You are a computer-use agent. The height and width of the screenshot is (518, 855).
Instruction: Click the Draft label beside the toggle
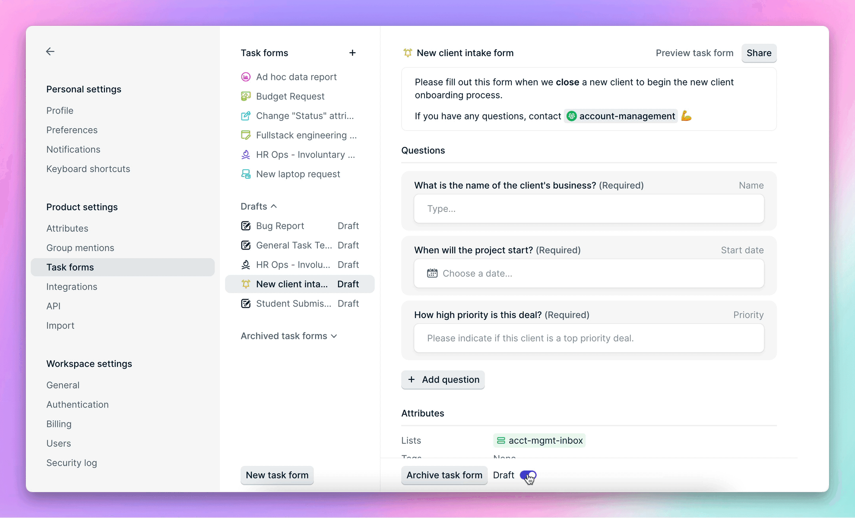click(x=503, y=475)
